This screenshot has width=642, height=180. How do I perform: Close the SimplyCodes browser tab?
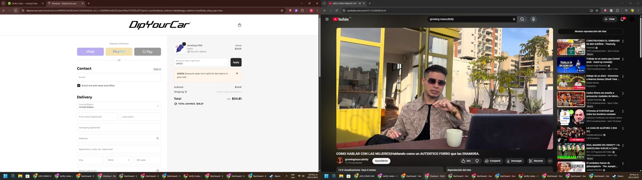point(42,3)
